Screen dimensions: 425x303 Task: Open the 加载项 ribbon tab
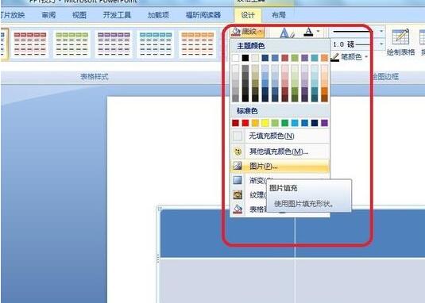tap(158, 15)
